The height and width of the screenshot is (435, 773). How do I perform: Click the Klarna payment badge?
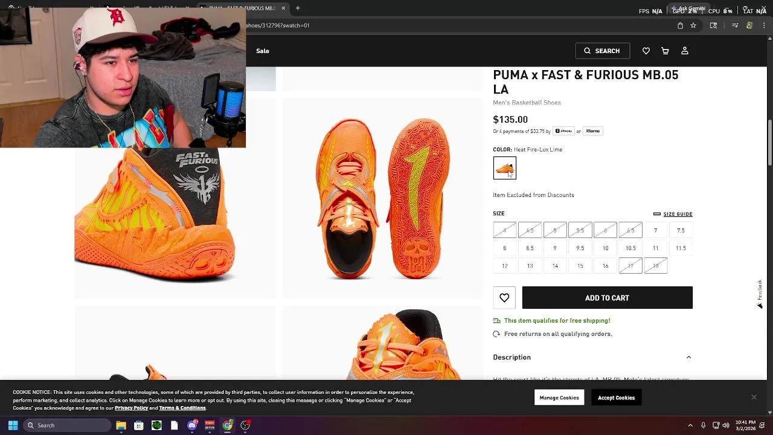592,131
